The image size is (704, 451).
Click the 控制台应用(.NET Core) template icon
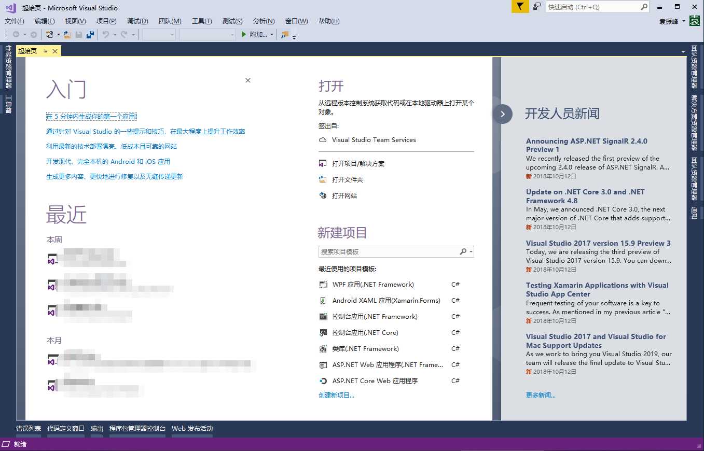coord(323,333)
